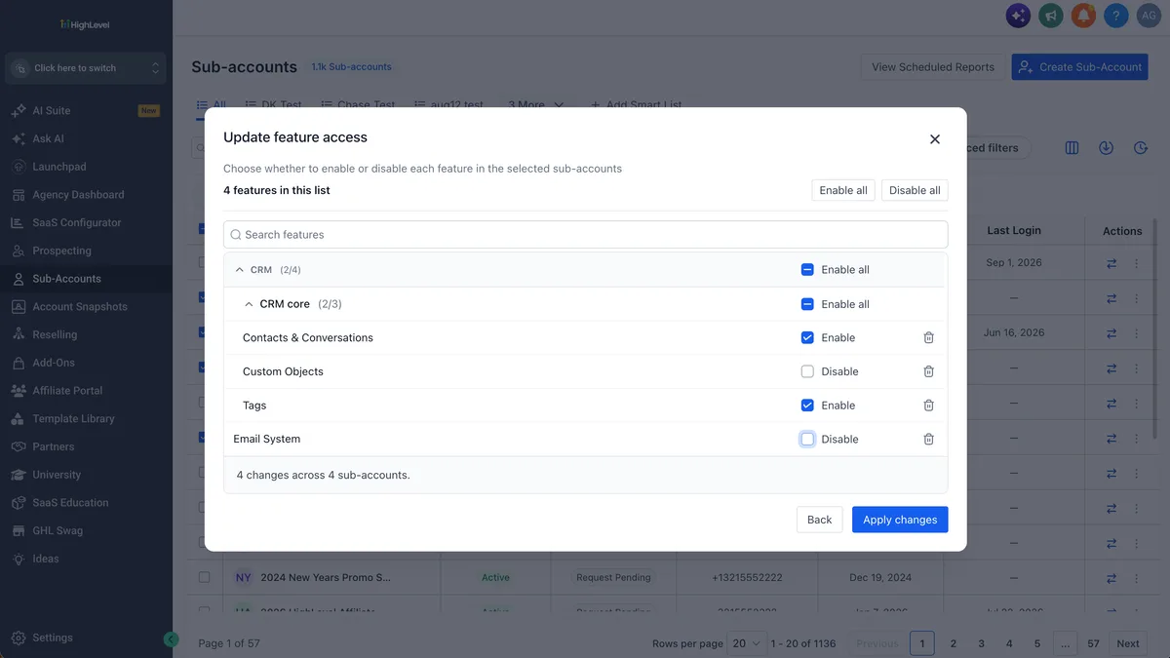The width and height of the screenshot is (1170, 658).
Task: Collapse the CRM core subgroup
Action: tap(249, 304)
